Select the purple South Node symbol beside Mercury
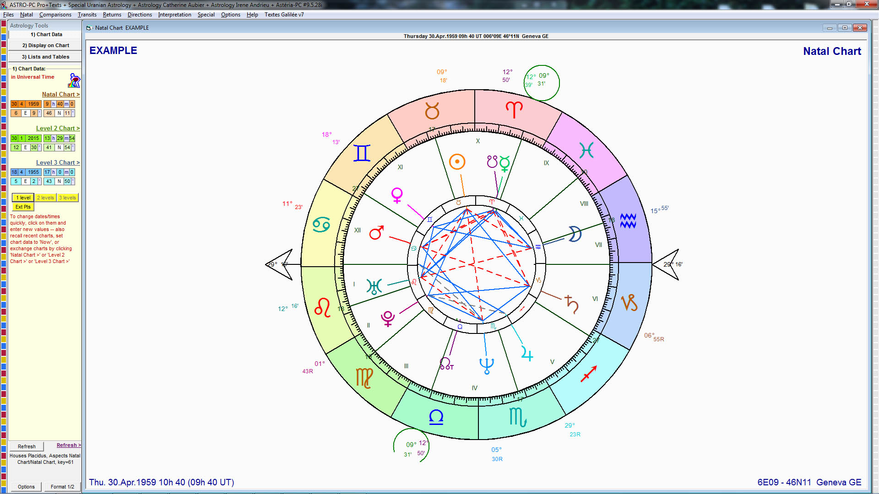 click(492, 161)
